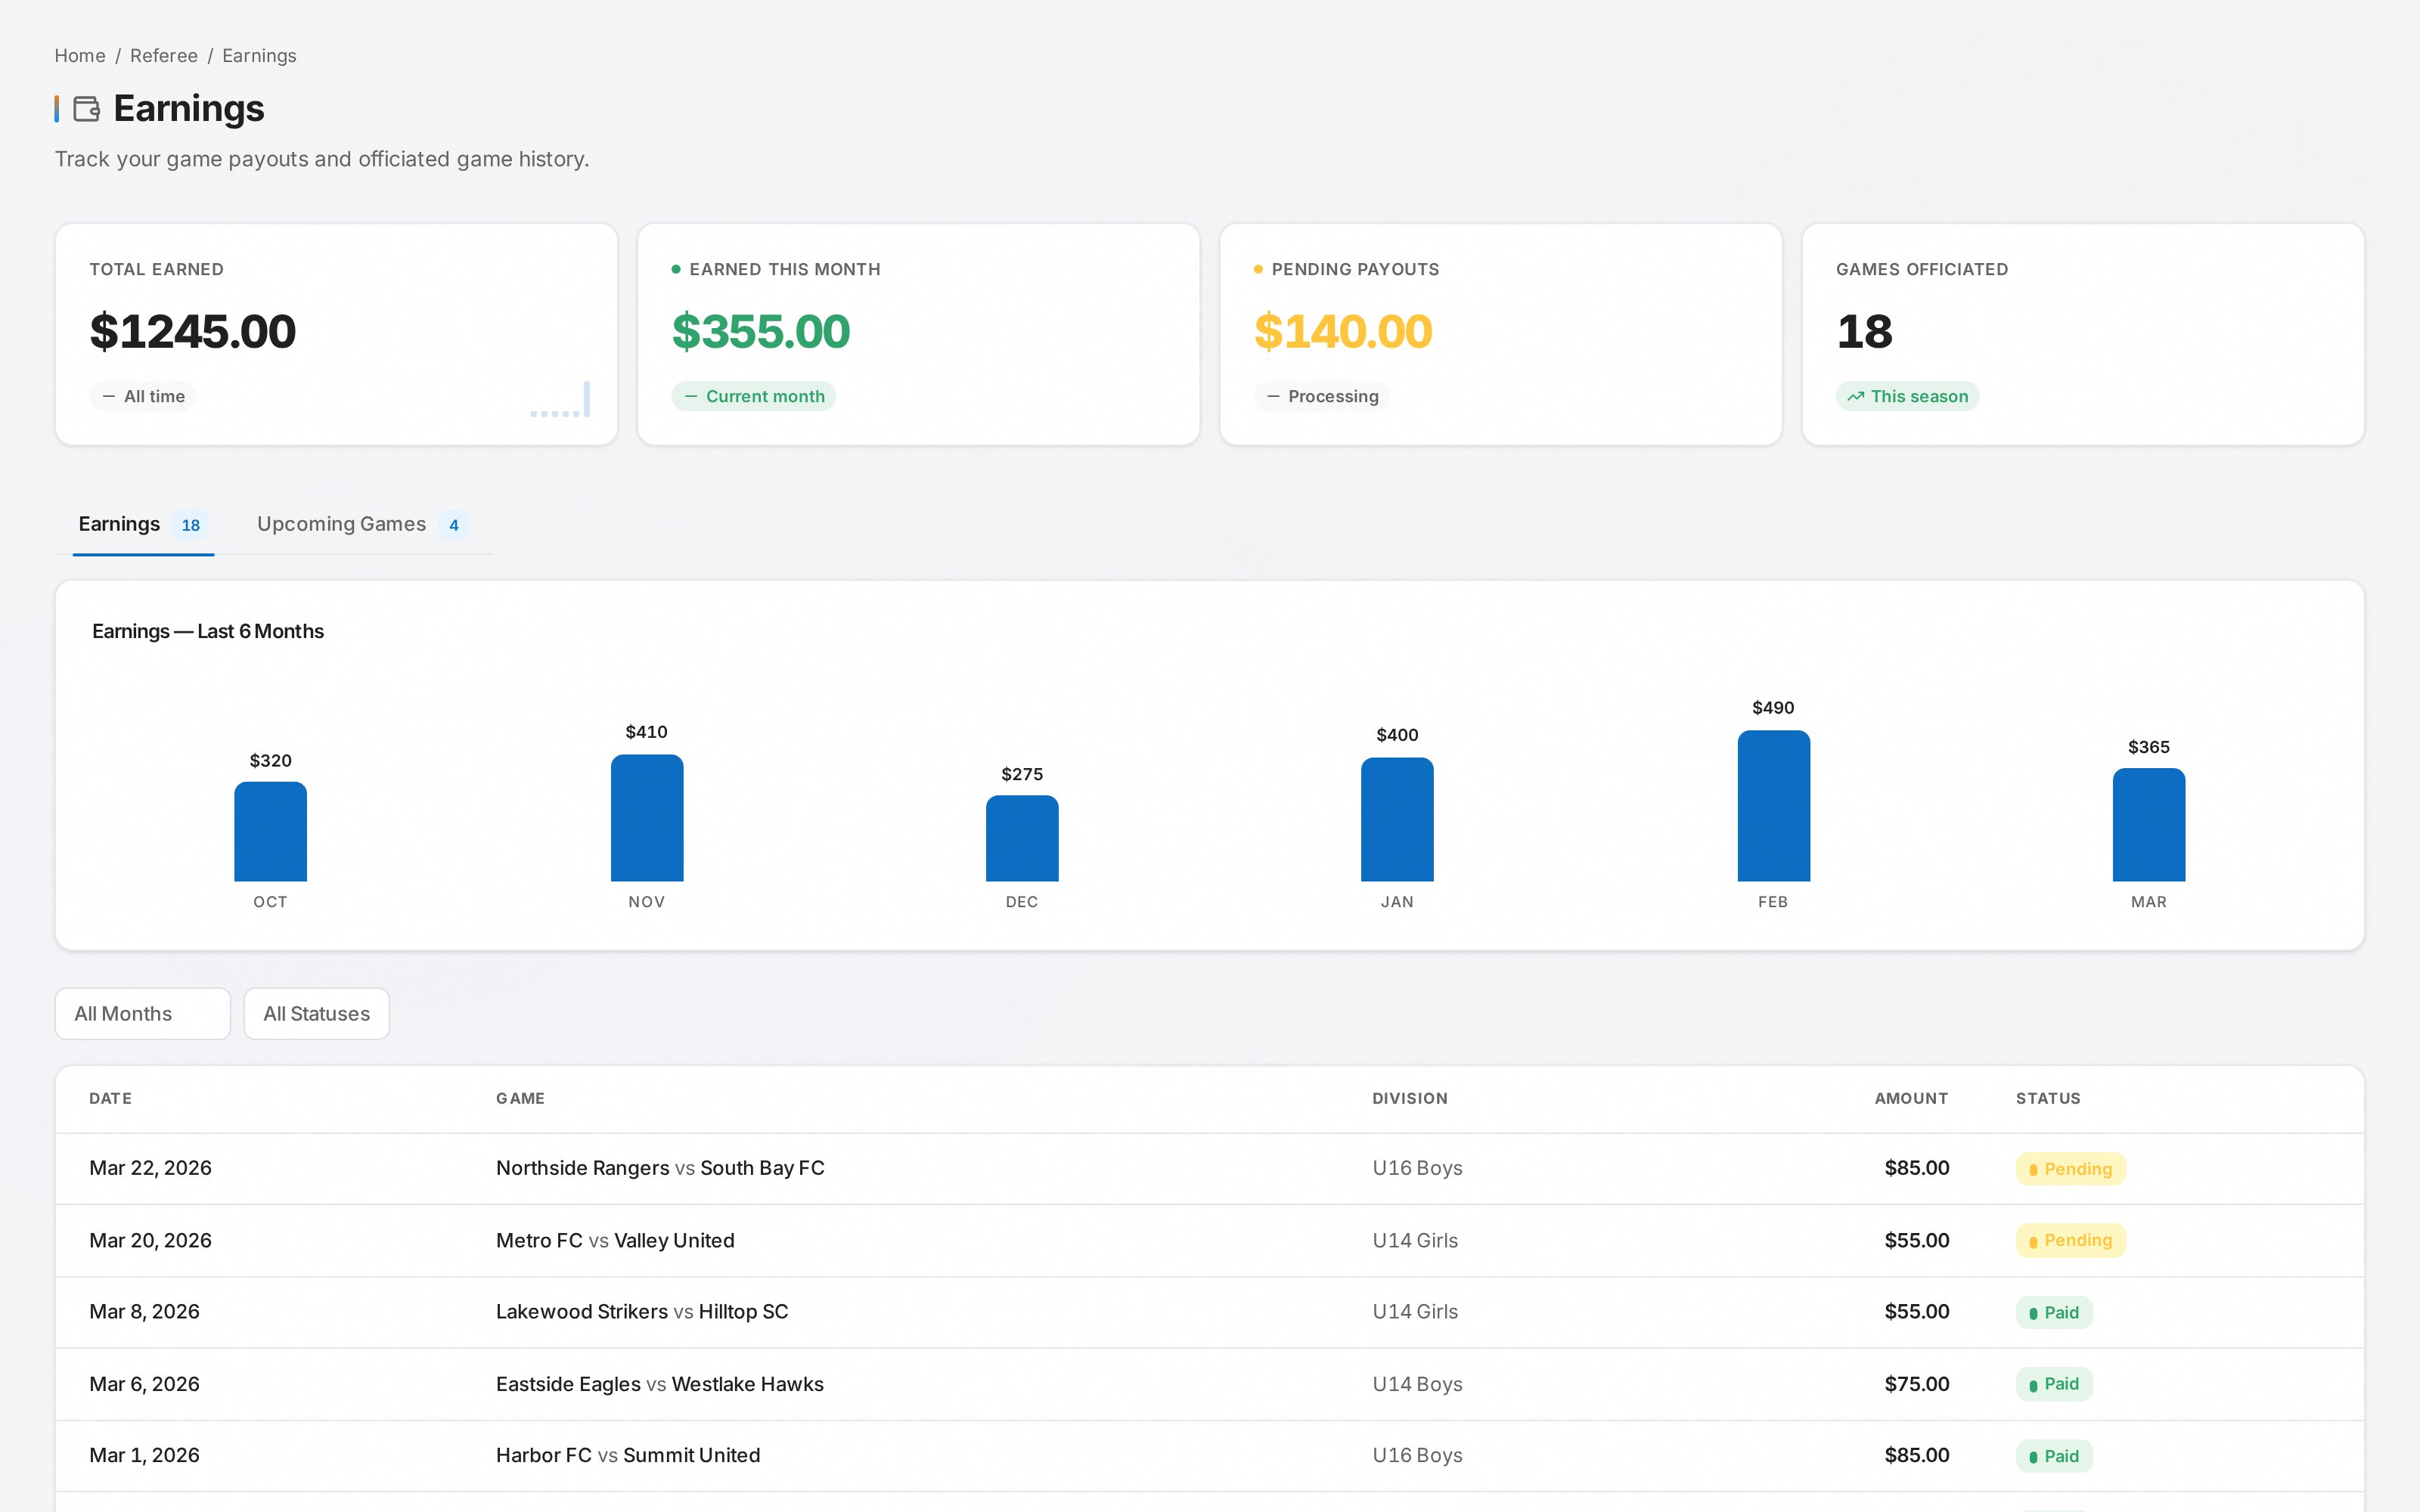Click the Pending status for Metro FC game
This screenshot has height=1512, width=2420.
[2071, 1241]
